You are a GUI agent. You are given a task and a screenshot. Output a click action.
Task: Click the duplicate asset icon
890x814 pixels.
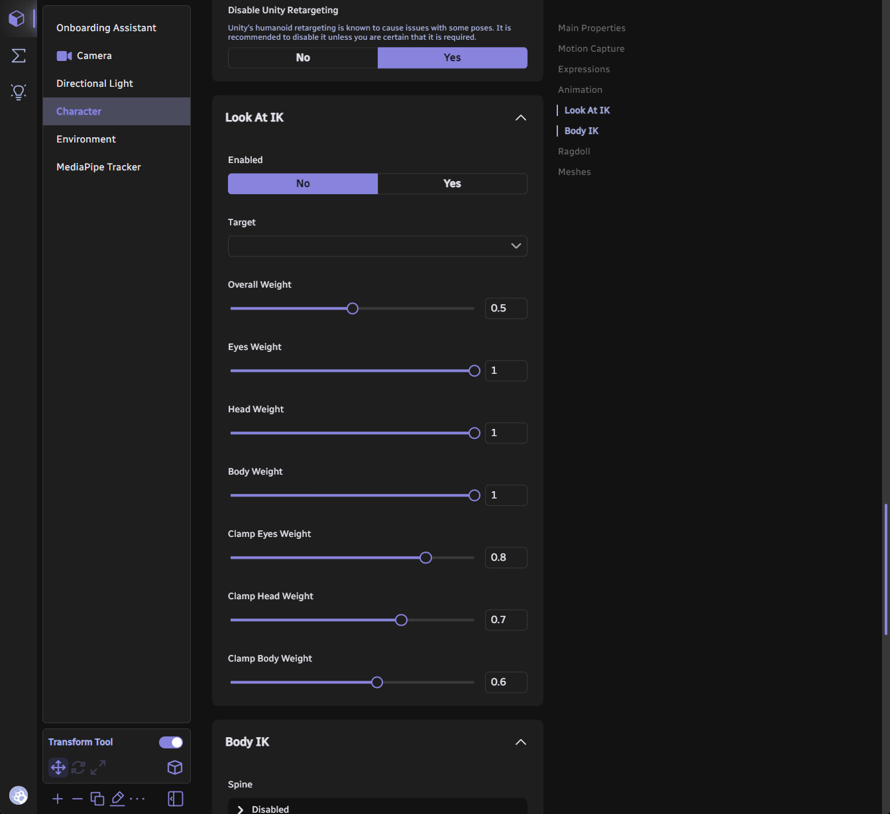(x=97, y=799)
